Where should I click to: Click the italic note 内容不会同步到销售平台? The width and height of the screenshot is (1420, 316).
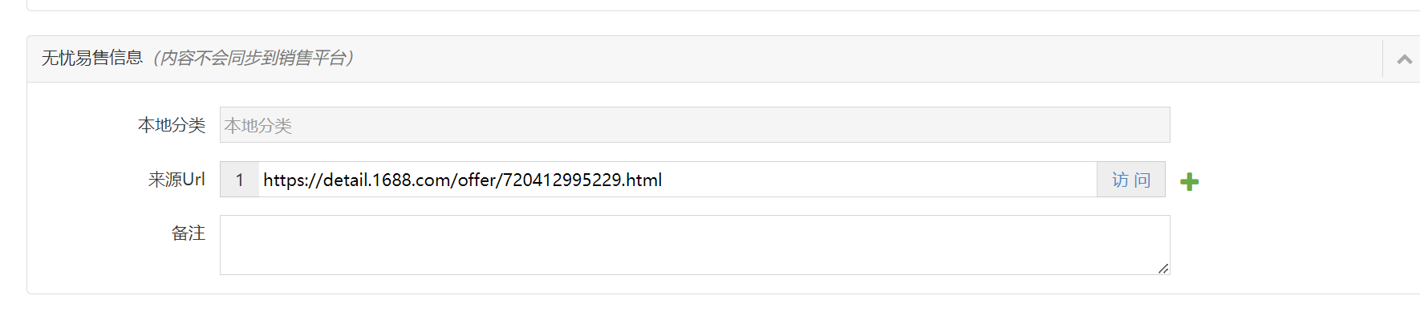pos(254,58)
